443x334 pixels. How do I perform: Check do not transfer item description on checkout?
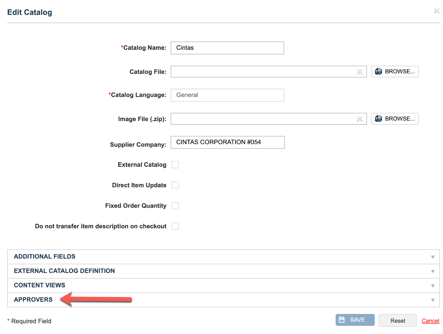click(176, 226)
